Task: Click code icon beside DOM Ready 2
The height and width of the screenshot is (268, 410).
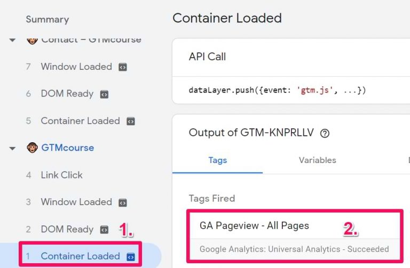Action: [104, 230]
